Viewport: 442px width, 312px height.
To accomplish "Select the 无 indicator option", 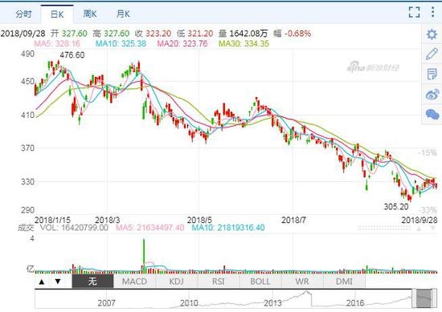I will (92, 282).
